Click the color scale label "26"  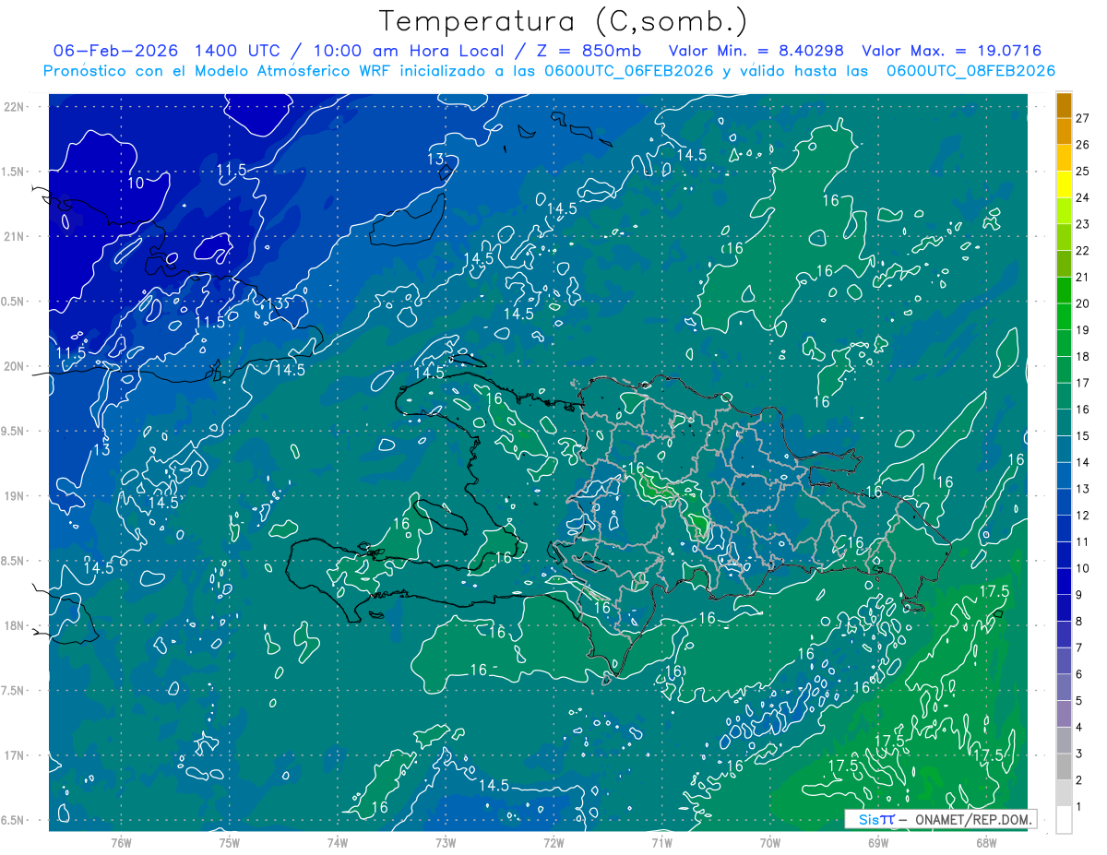(1083, 145)
